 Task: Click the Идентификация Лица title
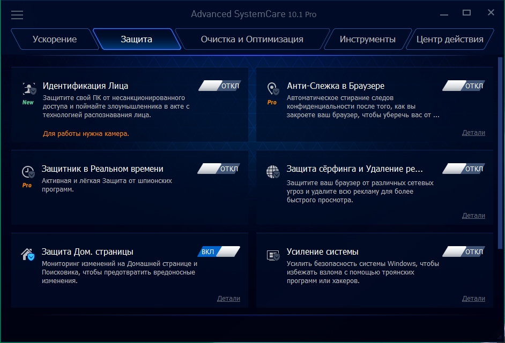coord(85,86)
